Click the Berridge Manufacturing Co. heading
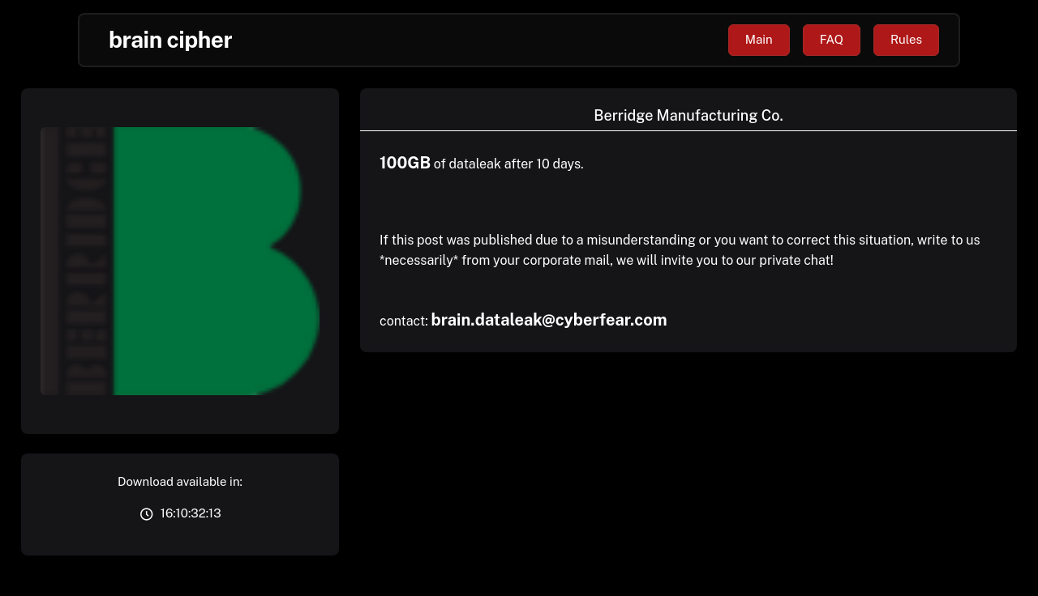Viewport: 1038px width, 596px height. [688, 116]
